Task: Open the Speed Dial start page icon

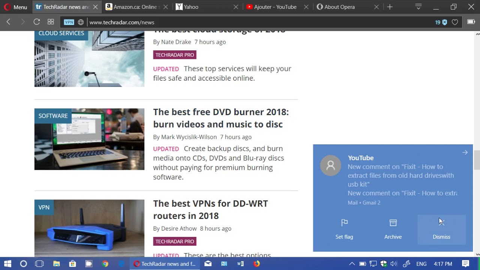Action: (x=51, y=22)
